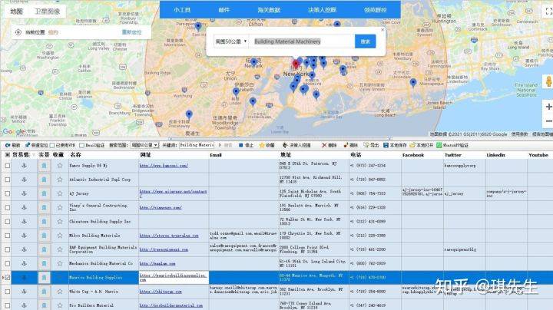Click the map zoom-in plus button
Screen dimensions: 553x310
(x=548, y=107)
